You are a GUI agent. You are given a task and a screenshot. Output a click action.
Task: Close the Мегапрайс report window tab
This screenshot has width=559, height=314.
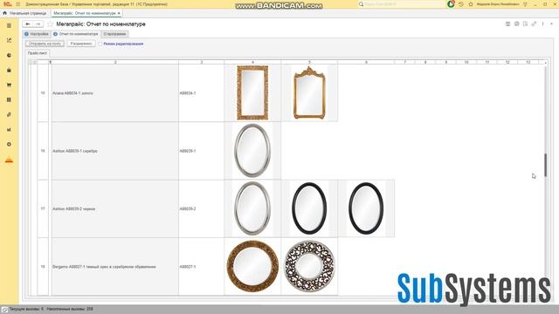pos(119,13)
